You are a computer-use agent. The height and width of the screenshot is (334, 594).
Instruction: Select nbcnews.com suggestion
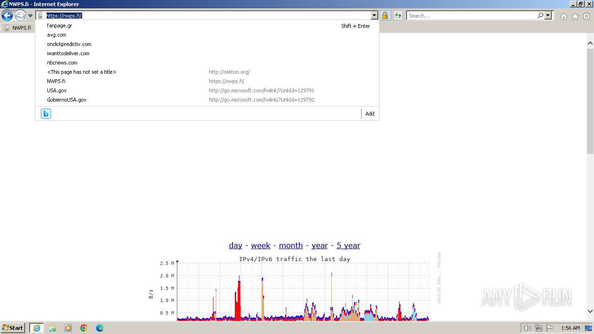click(x=207, y=63)
